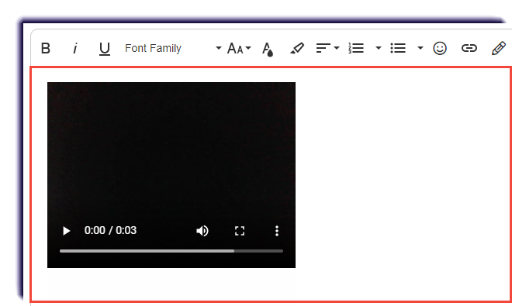The width and height of the screenshot is (512, 306).
Task: Select the highlight marker tool
Action: pyautogui.click(x=297, y=48)
